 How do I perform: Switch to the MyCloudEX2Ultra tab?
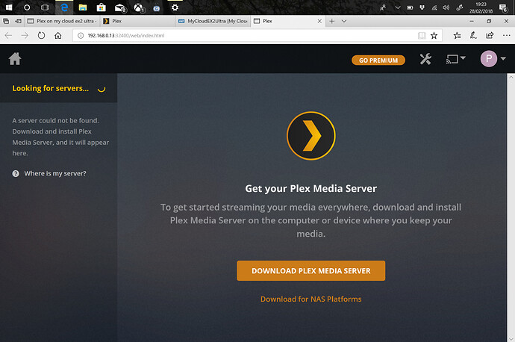pos(213,21)
